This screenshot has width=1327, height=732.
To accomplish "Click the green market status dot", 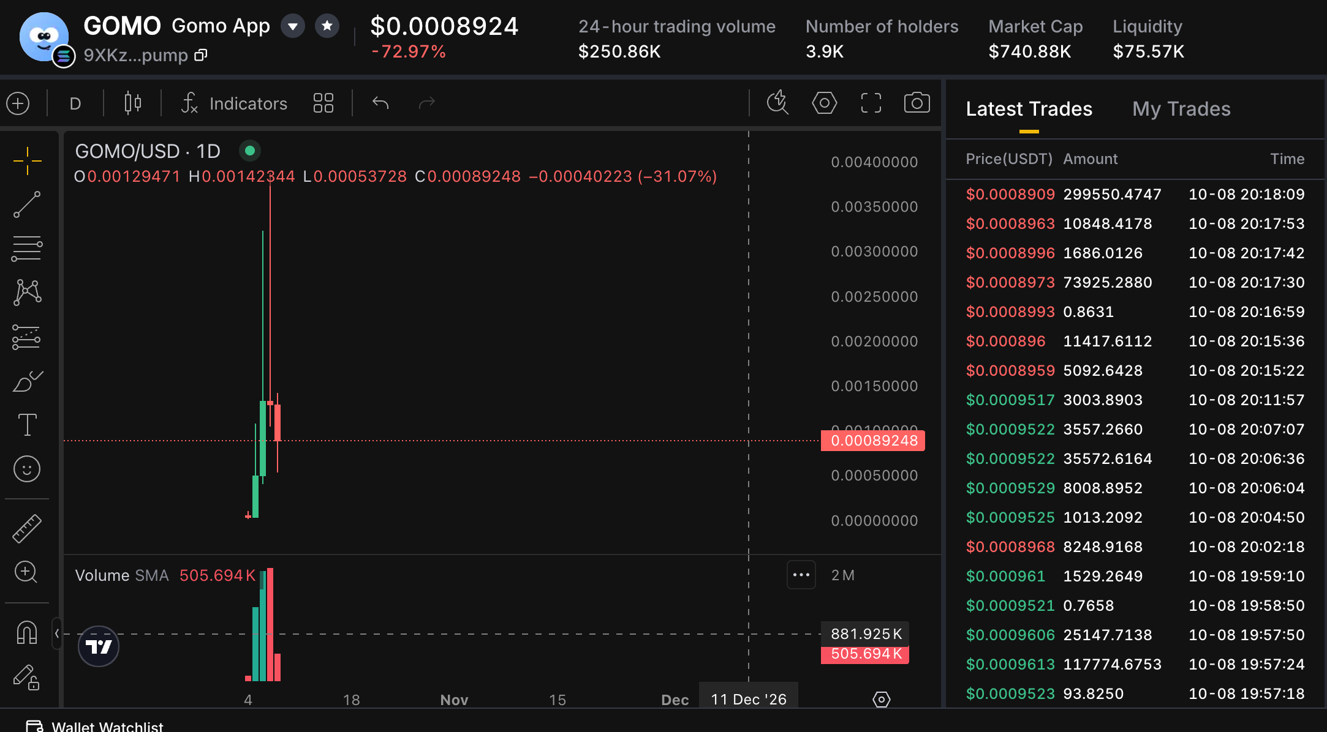I will pyautogui.click(x=250, y=151).
